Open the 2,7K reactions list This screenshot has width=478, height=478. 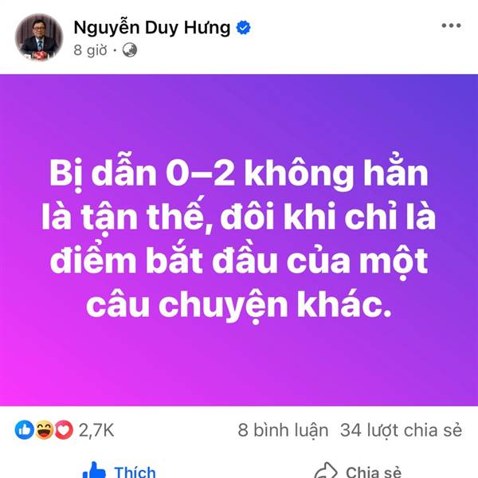96,430
